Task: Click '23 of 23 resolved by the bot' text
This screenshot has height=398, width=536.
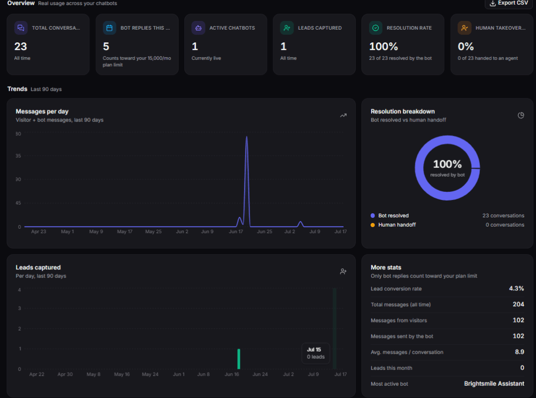Action: point(400,58)
